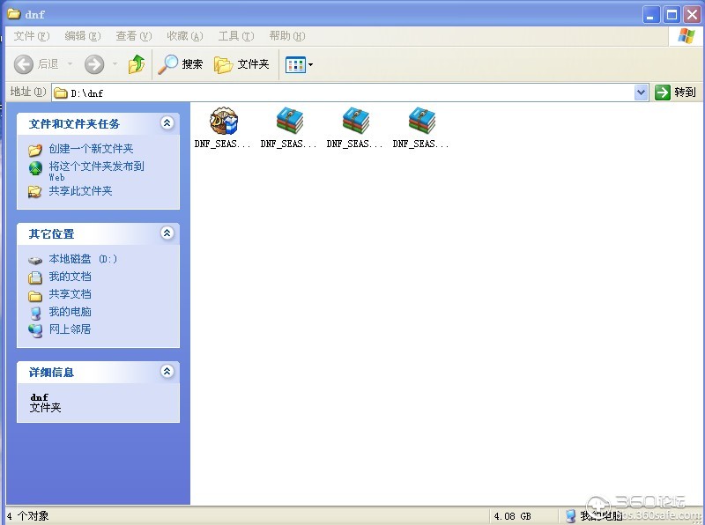The height and width of the screenshot is (525, 705).
Task: Open My Computer (我的电脑) link
Action: pos(70,312)
